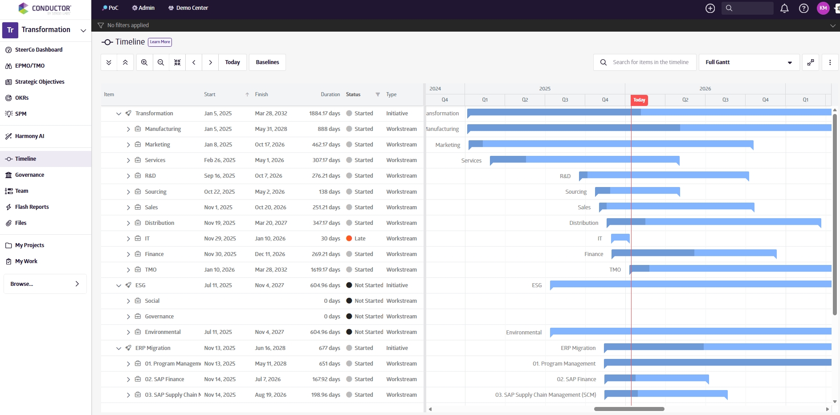Click the Conductor logo
840x415 pixels.
(45, 8)
